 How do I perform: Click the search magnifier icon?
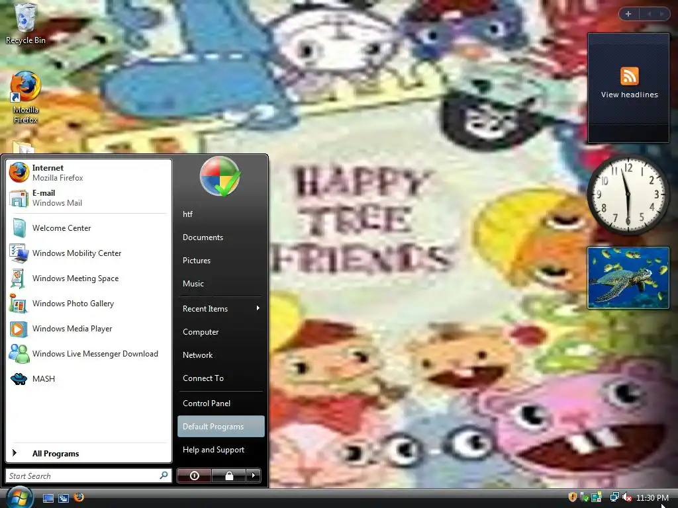[164, 476]
